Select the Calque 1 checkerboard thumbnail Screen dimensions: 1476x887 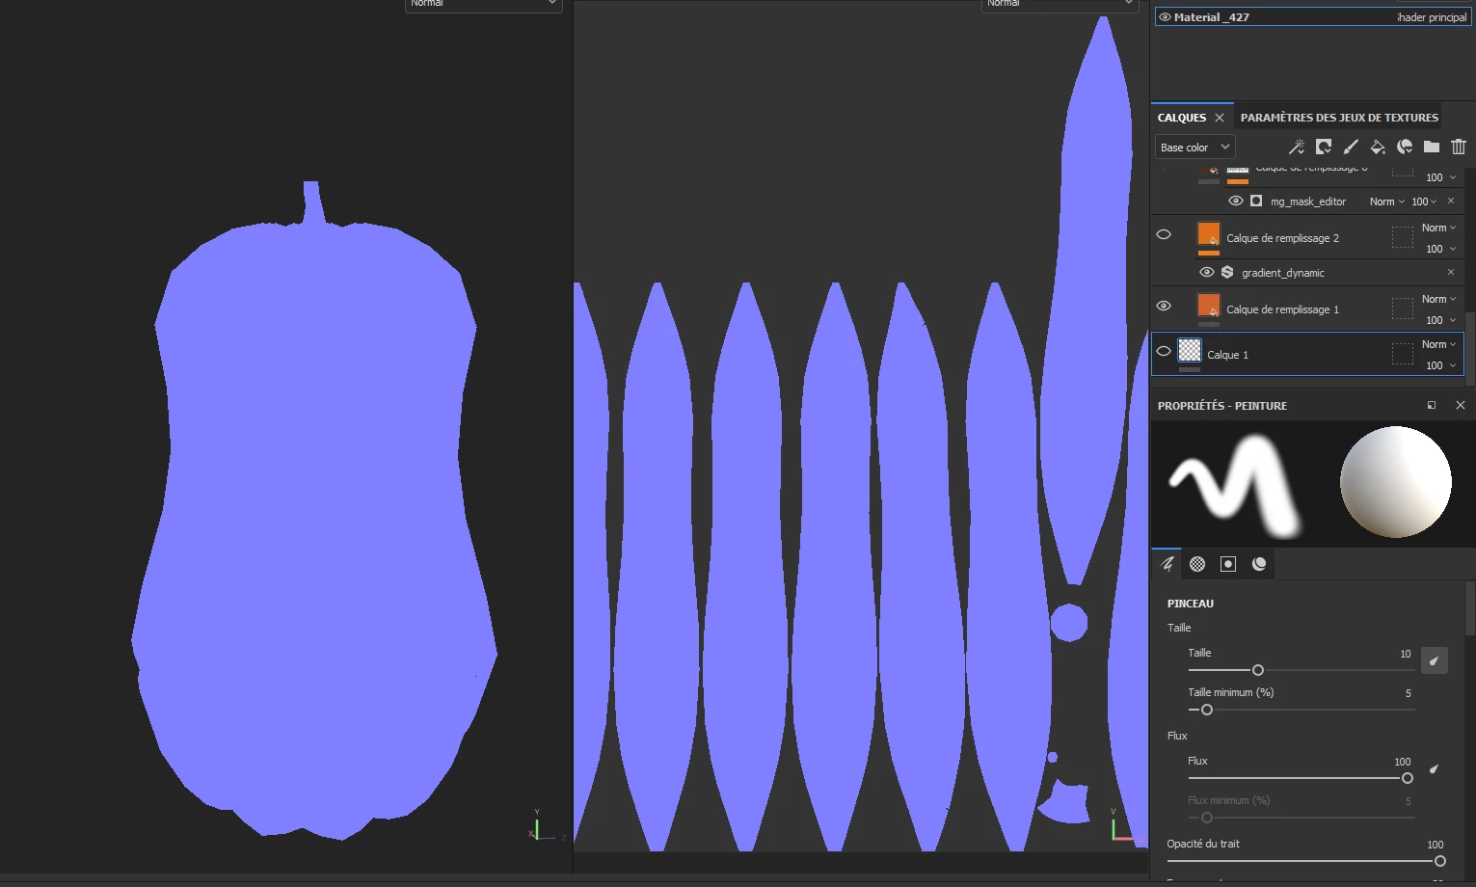coord(1190,350)
